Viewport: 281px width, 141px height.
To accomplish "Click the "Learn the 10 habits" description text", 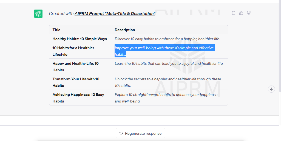I will (x=169, y=63).
